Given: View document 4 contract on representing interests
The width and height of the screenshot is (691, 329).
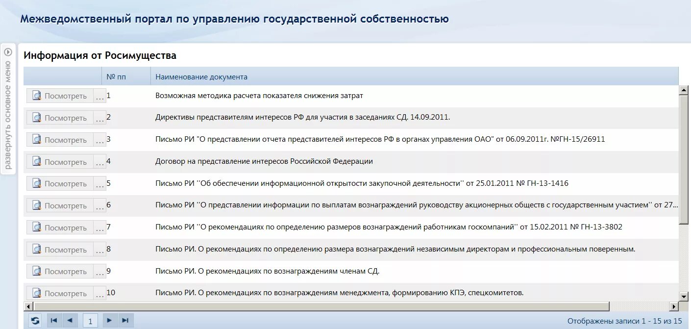Looking at the screenshot, I should pyautogui.click(x=59, y=162).
